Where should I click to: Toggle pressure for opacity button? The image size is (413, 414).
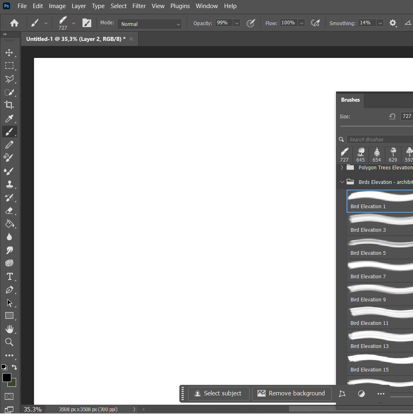(251, 23)
